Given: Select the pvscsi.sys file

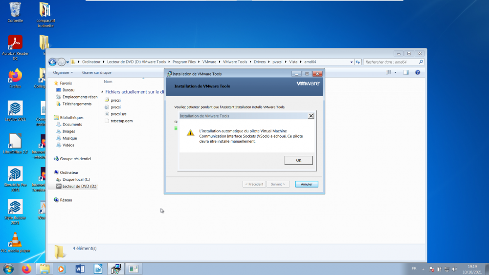Looking at the screenshot, I should pyautogui.click(x=115, y=114).
